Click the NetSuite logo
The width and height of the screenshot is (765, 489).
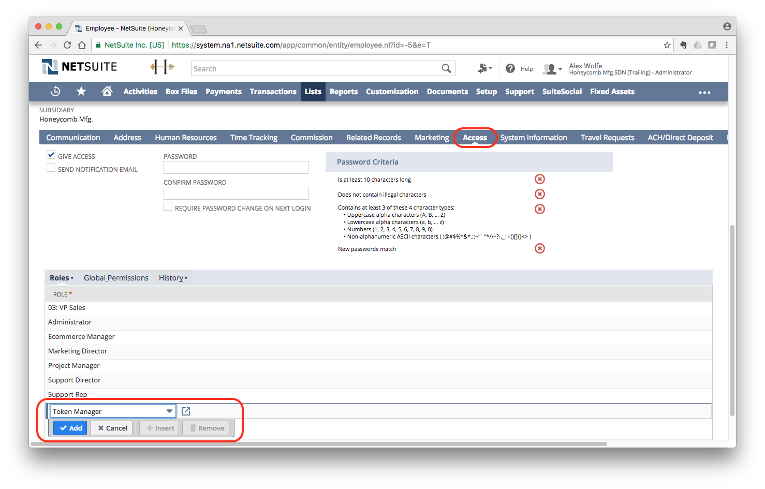80,67
